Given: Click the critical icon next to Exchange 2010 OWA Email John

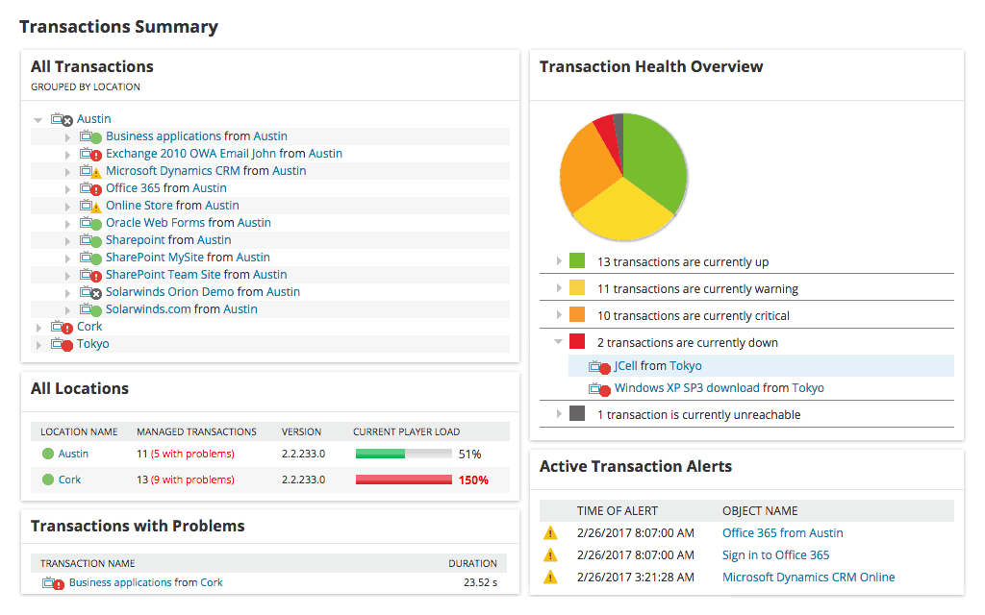Looking at the screenshot, I should pos(97,154).
